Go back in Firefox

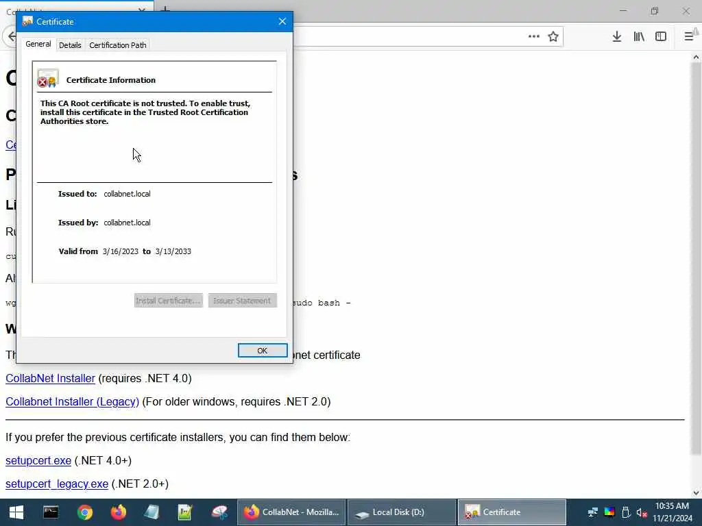(x=11, y=37)
